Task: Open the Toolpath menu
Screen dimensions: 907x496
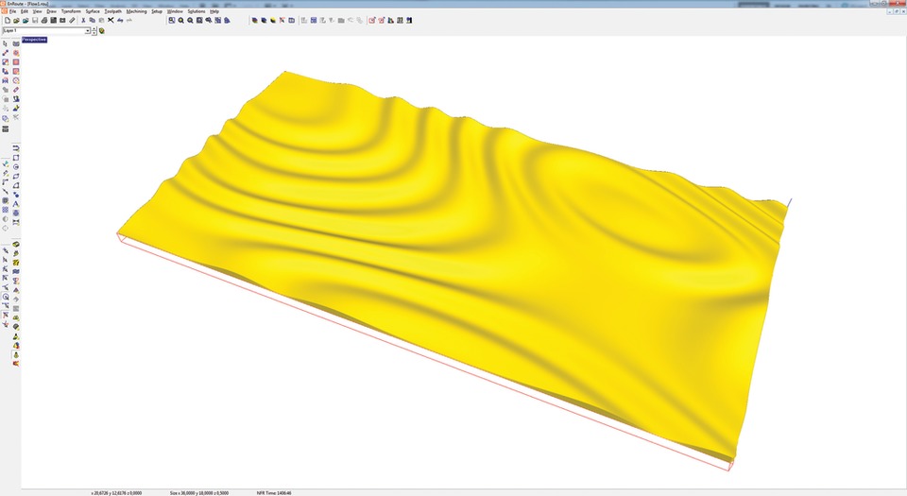Action: click(x=113, y=11)
